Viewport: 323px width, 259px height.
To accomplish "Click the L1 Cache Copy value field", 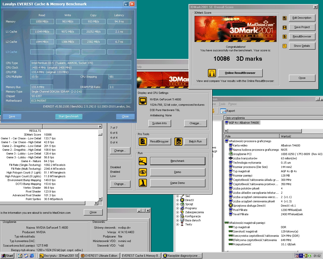I will click(x=93, y=32).
